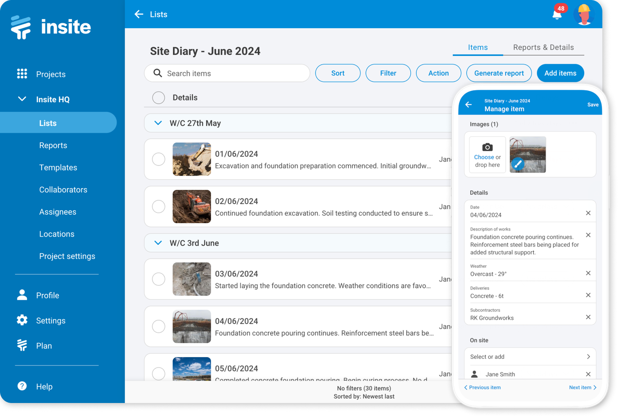624x416 pixels.
Task: Click the insite logo
Action: pos(50,26)
